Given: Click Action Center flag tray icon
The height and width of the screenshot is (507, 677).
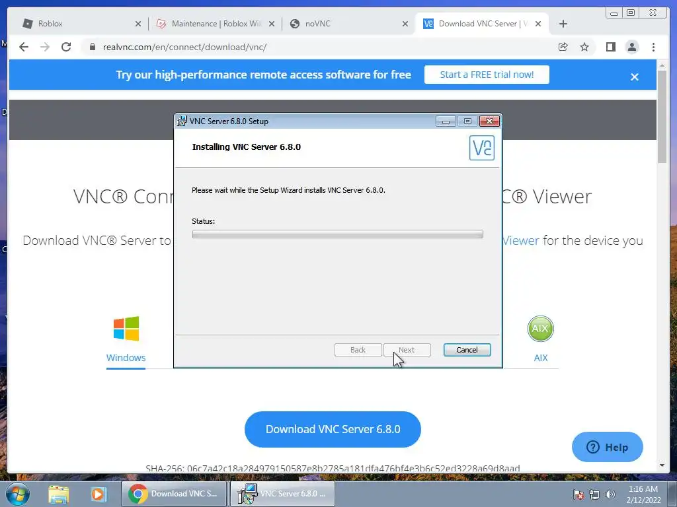Looking at the screenshot, I should click(x=578, y=494).
